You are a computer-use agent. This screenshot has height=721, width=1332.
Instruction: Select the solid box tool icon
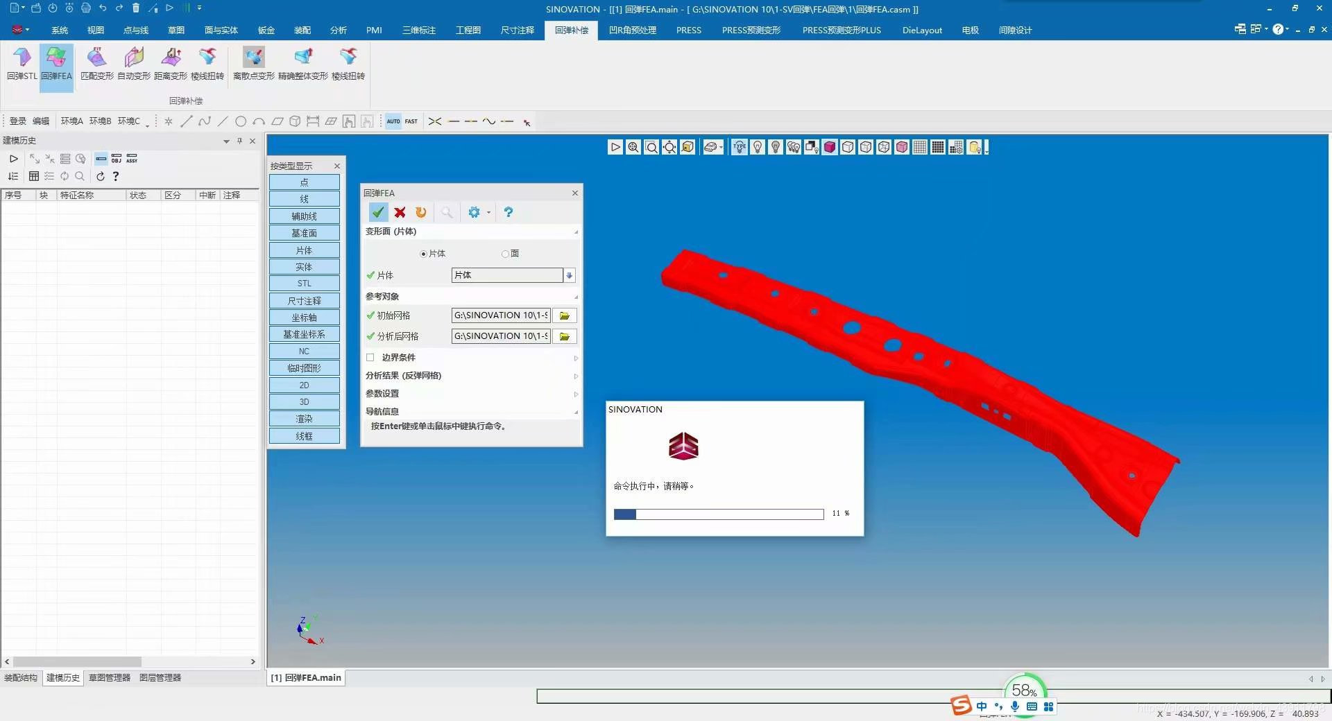click(295, 121)
